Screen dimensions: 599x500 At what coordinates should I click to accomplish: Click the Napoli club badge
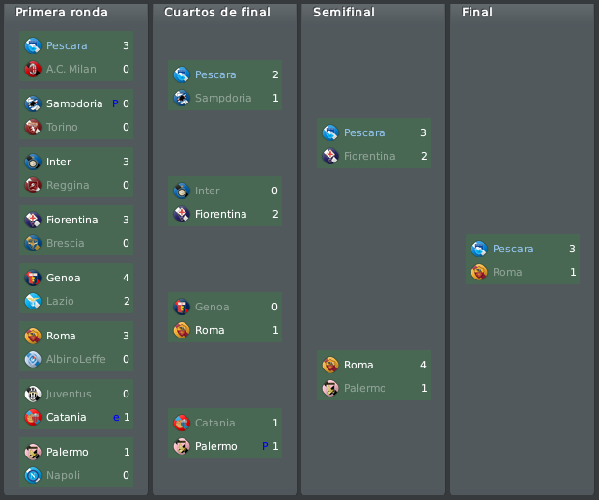coord(33,475)
